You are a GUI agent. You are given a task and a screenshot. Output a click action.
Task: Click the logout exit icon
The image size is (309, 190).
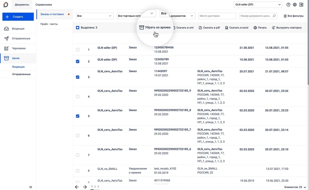(x=301, y=5)
